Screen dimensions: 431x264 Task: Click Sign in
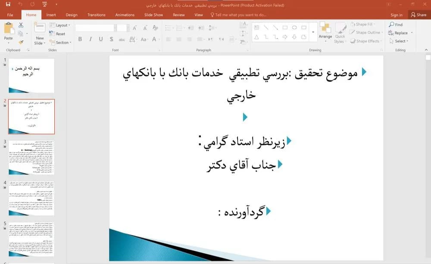[x=397, y=15]
